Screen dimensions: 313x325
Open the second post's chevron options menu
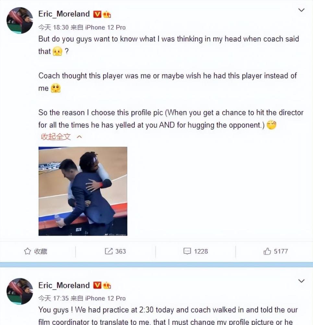[301, 281]
